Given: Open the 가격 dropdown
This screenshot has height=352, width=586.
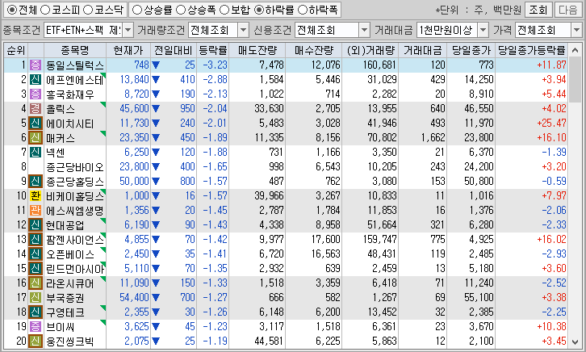Looking at the screenshot, I should (576, 30).
